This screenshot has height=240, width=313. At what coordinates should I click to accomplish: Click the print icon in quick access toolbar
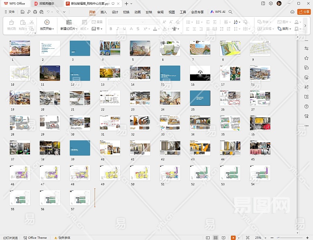click(35, 12)
